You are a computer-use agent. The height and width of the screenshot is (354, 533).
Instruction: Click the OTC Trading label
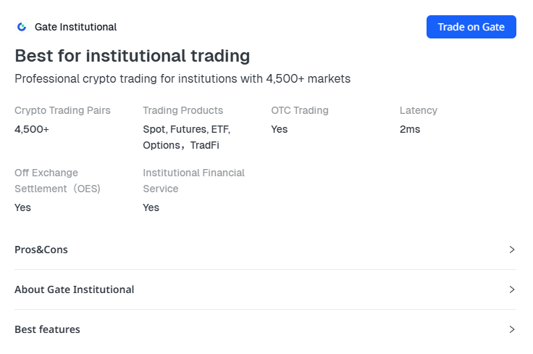click(300, 110)
